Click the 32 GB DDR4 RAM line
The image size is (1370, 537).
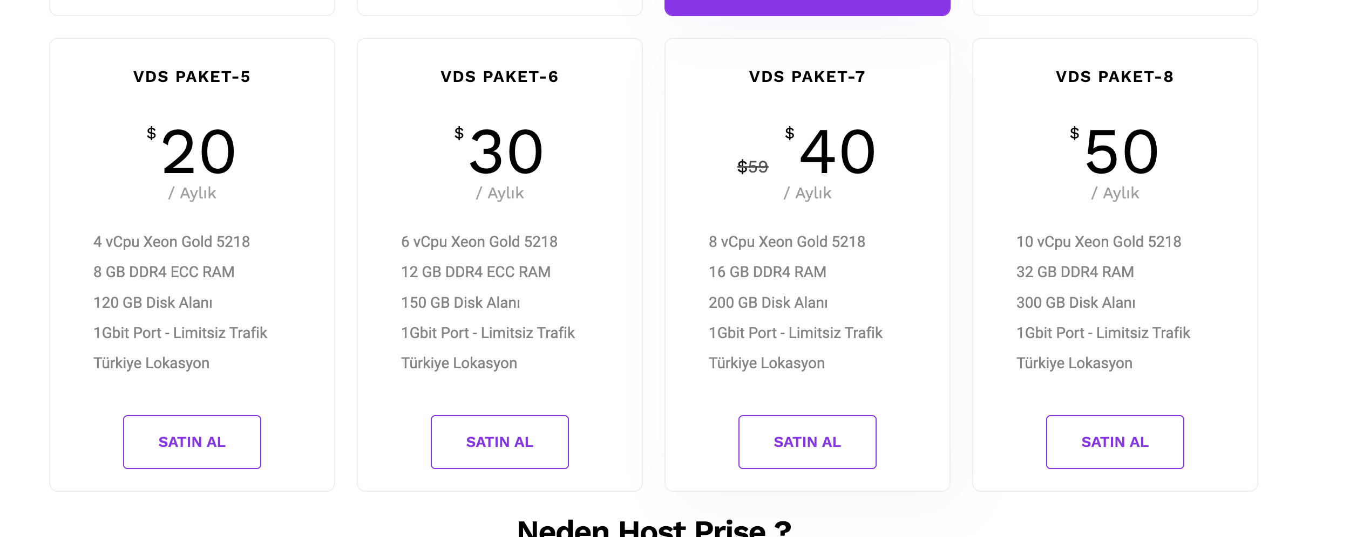tap(1075, 272)
